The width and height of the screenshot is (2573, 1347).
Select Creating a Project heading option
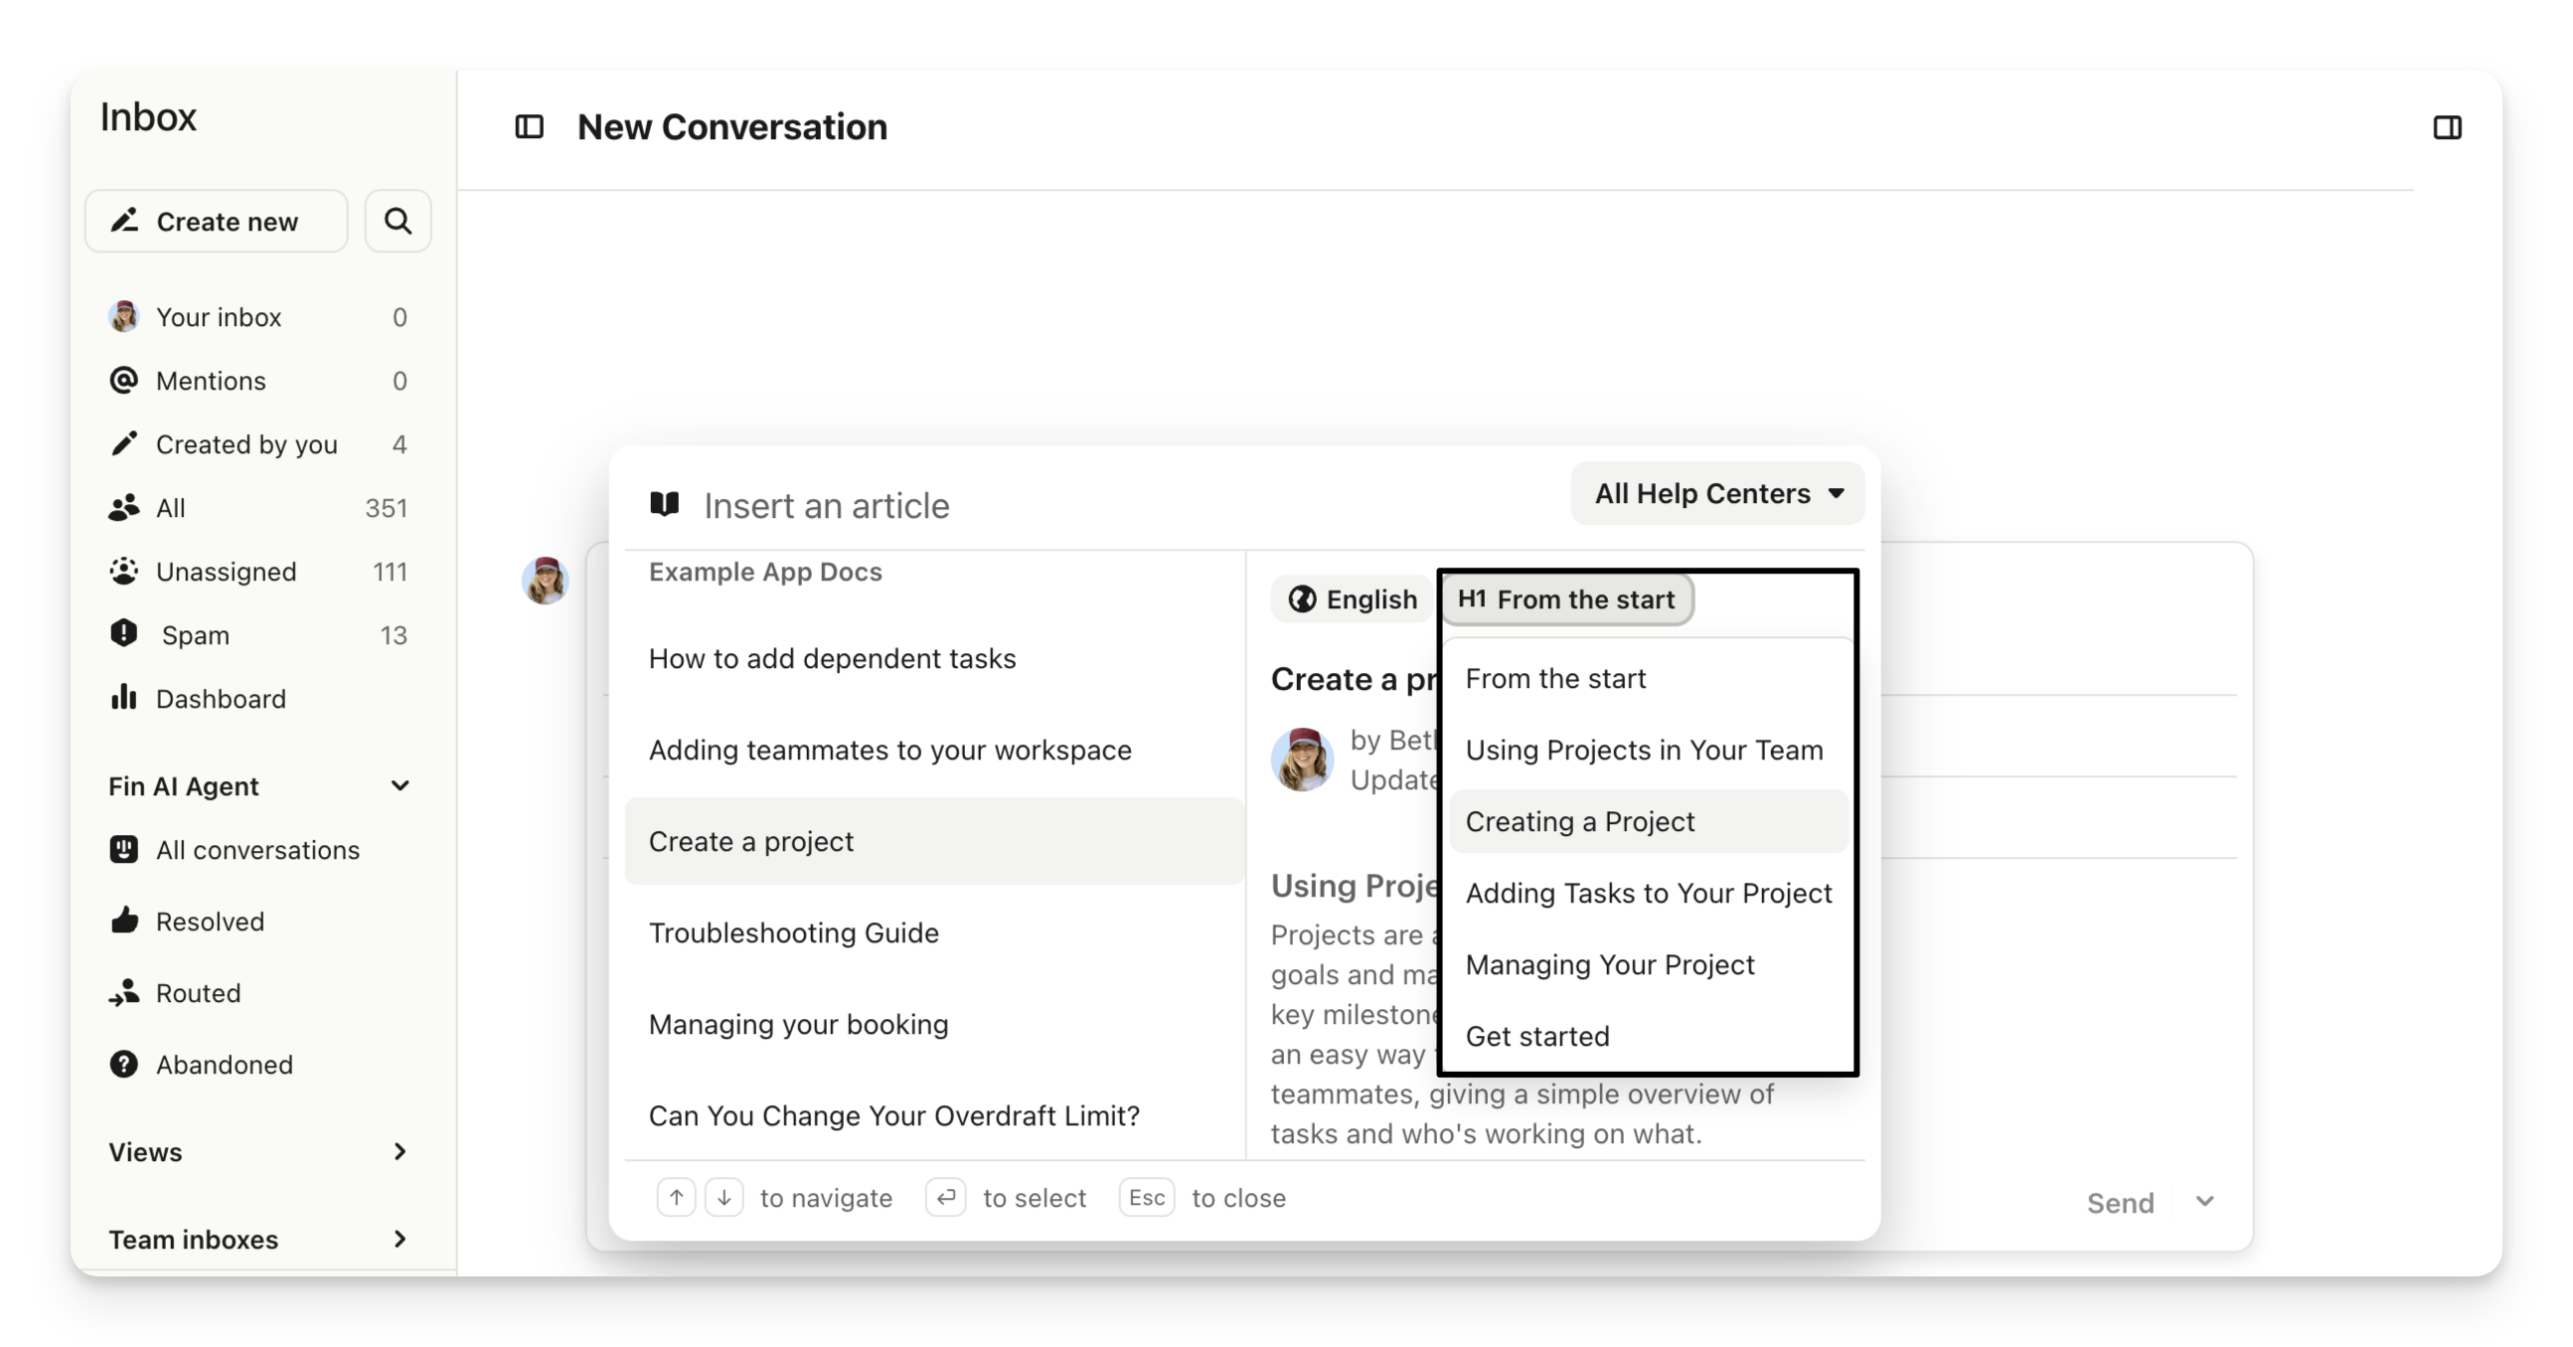(x=1579, y=821)
